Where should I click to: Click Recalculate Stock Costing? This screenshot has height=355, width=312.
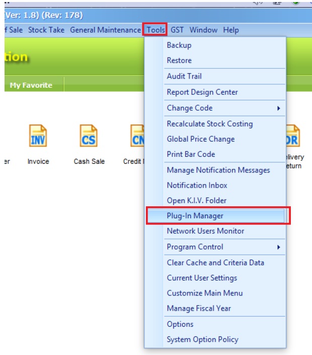click(209, 124)
